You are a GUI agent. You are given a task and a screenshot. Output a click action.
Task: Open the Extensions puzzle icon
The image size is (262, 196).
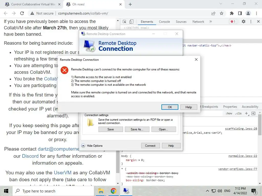tap(232, 13)
